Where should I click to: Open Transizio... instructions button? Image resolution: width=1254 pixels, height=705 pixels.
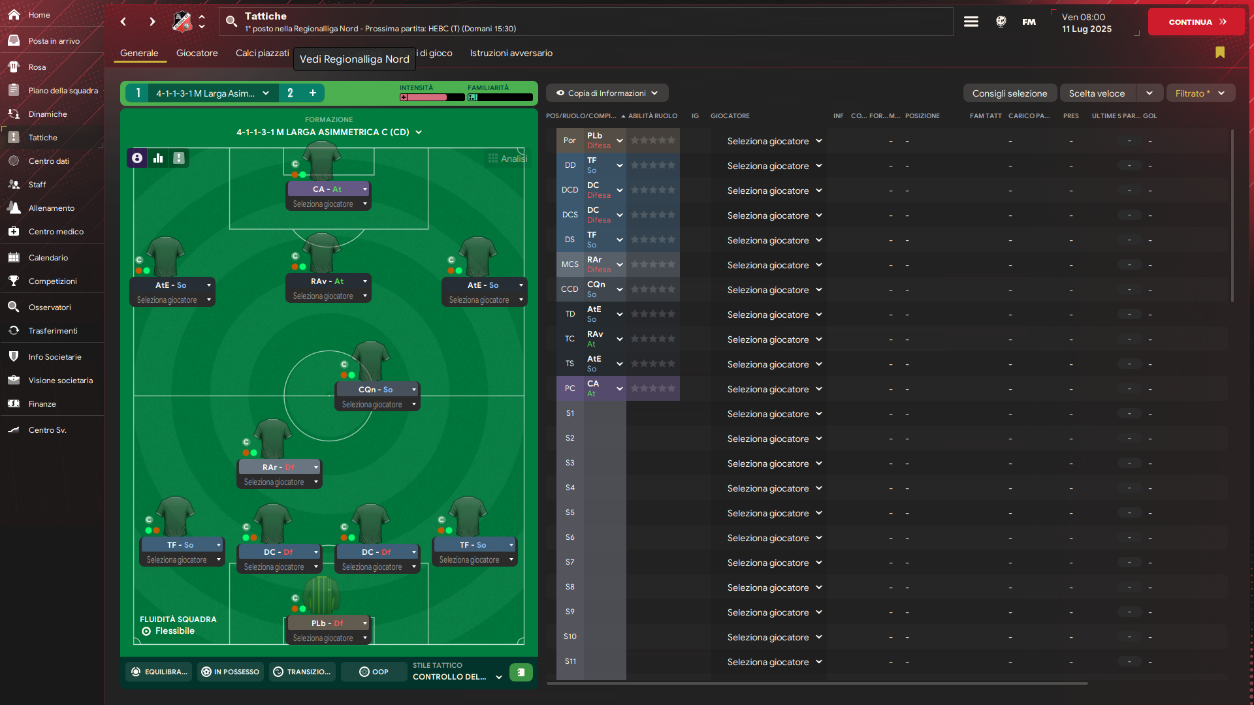[x=302, y=672]
